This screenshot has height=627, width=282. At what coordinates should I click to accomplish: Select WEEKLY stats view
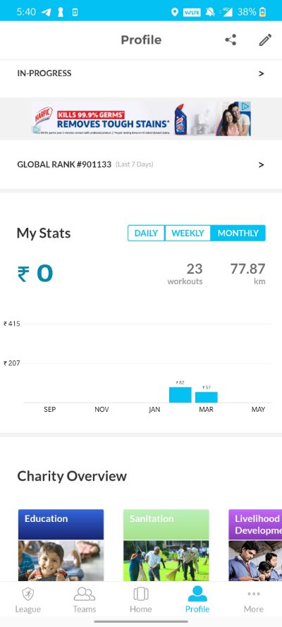click(x=188, y=233)
